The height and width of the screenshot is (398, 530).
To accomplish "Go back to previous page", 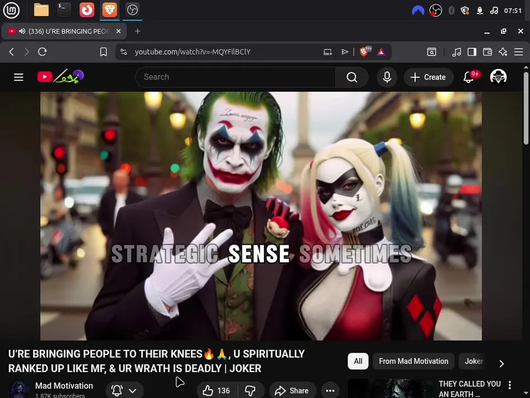I will [x=12, y=52].
